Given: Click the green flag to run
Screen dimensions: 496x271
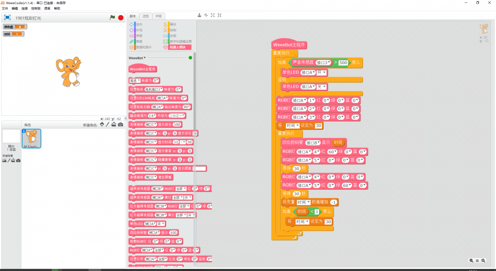Looking at the screenshot, I should pyautogui.click(x=112, y=18).
